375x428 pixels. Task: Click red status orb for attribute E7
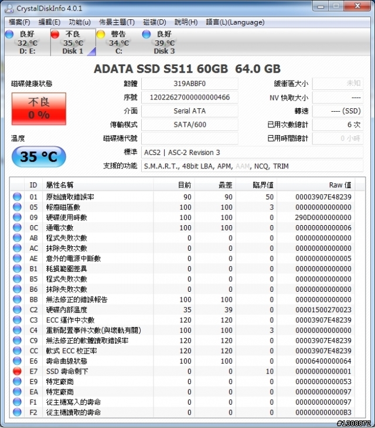click(17, 371)
